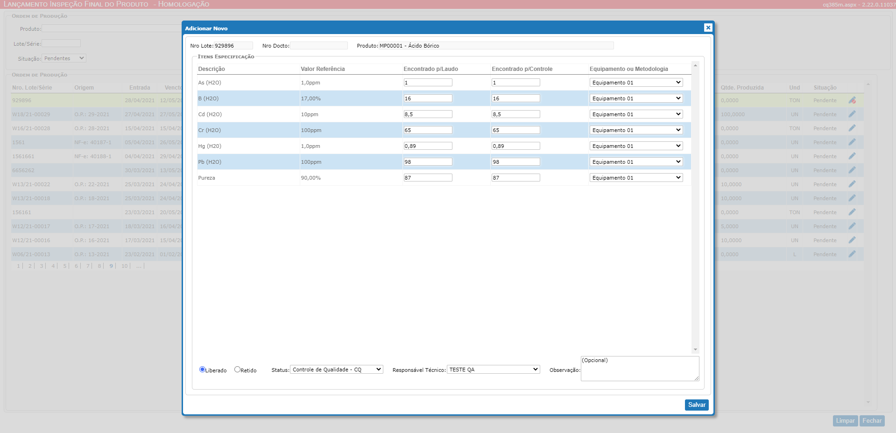Click reference value 17,00%
This screenshot has width=896, height=433.
(310, 98)
